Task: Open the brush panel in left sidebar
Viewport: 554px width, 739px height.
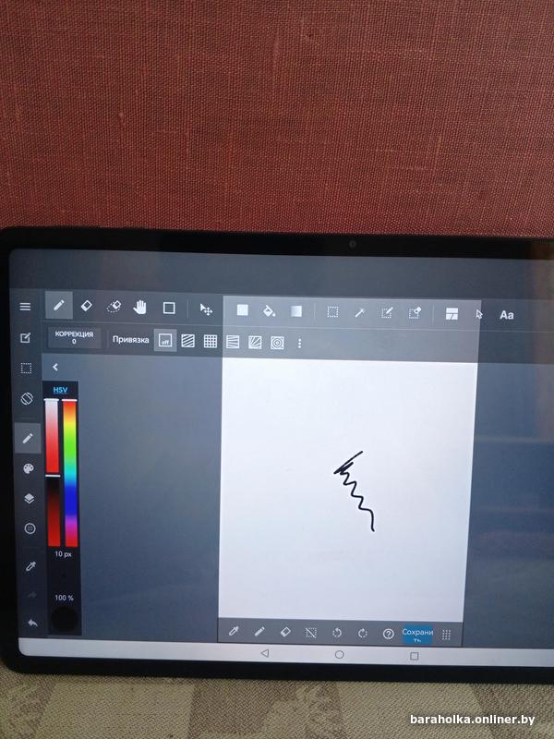Action: pos(28,438)
